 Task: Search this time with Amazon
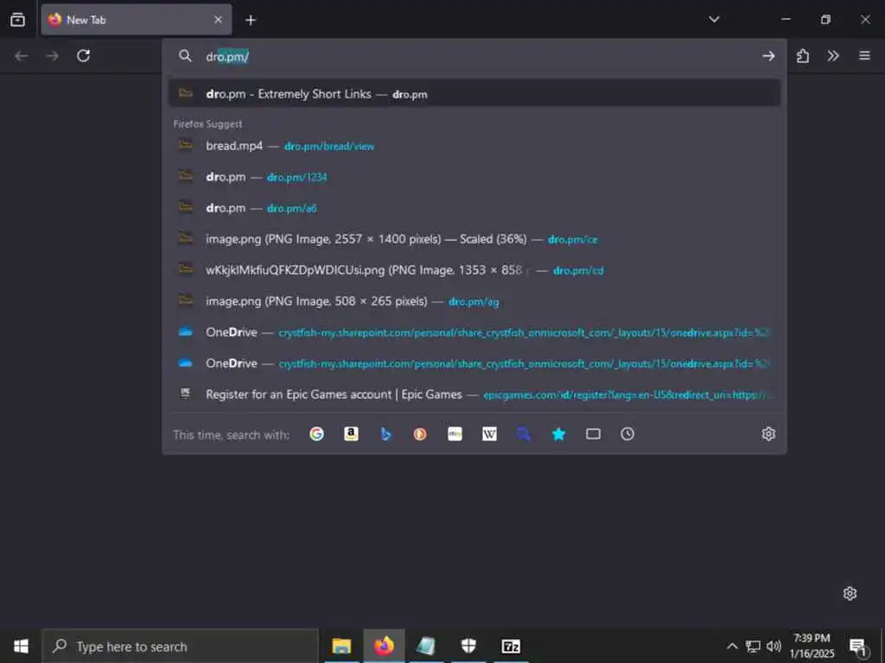351,433
